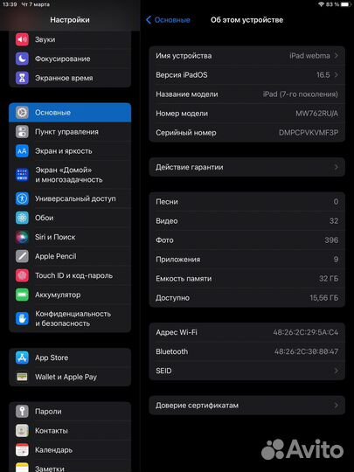Open Passwords (Пароли) key icon
The image size is (354, 472).
pyautogui.click(x=22, y=412)
